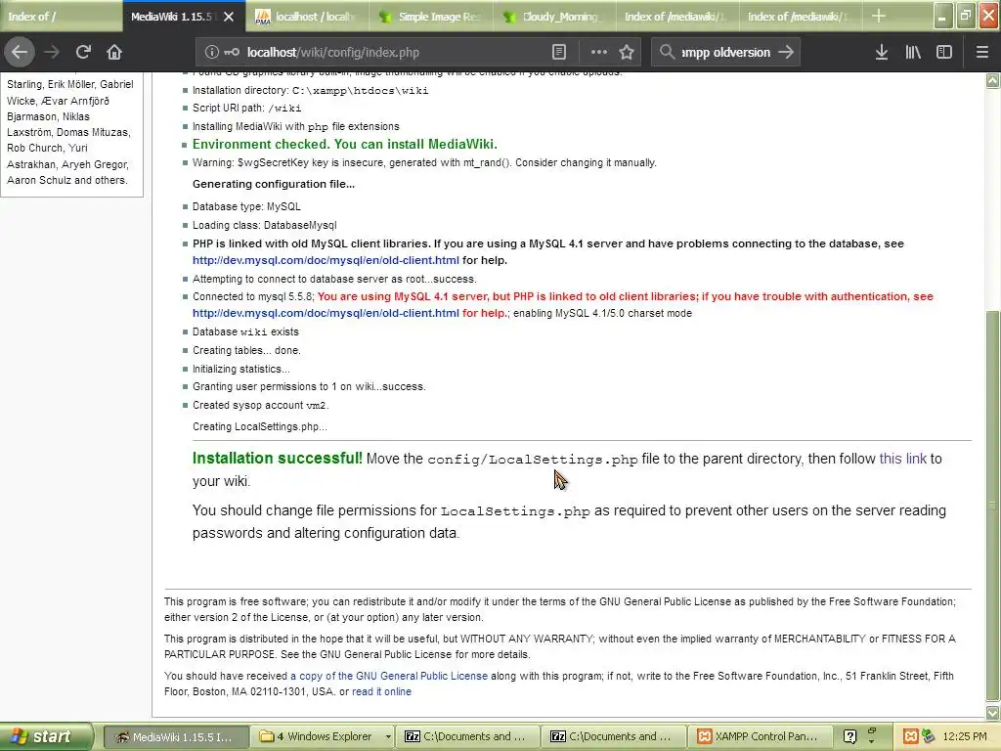Viewport: 1001px width, 751px height.
Task: Switch to first 'Index of /mediawiki' tab
Action: point(677,17)
